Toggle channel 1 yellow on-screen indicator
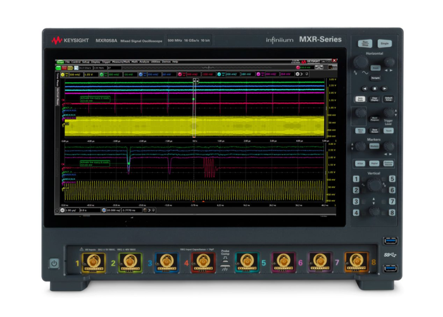This screenshot has width=443, height=317. click(x=63, y=74)
